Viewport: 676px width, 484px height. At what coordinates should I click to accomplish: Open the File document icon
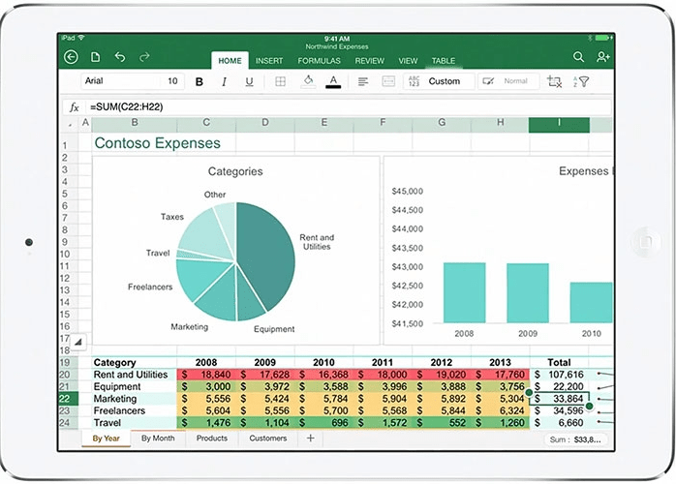pos(95,58)
